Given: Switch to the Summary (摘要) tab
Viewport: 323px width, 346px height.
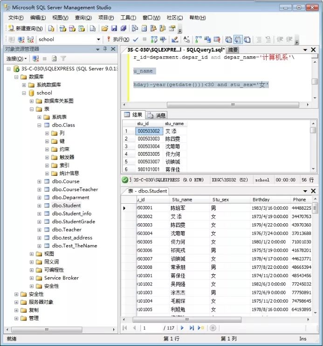Looking at the screenshot, I should pos(233,50).
